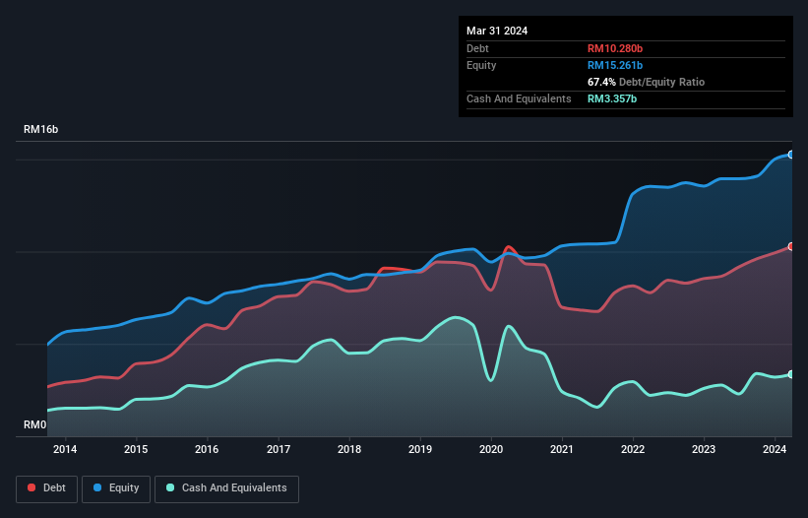Click the teal Cash And Equivalents legend dot
Viewport: 808px width, 518px height.
coord(170,487)
